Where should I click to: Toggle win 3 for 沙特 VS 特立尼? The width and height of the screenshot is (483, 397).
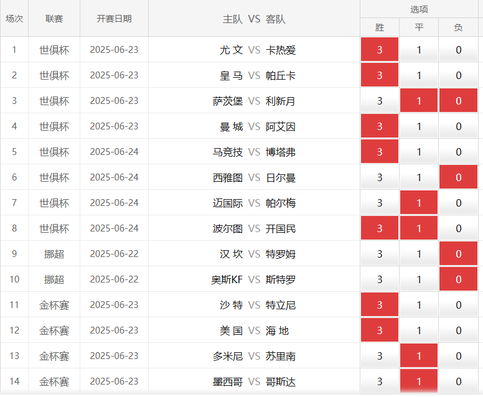[380, 305]
